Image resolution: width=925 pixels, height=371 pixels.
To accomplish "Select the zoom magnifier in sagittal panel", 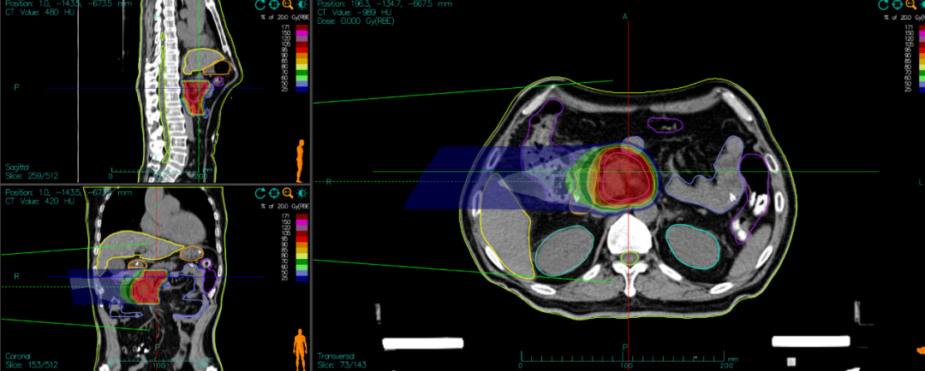I will [x=288, y=5].
